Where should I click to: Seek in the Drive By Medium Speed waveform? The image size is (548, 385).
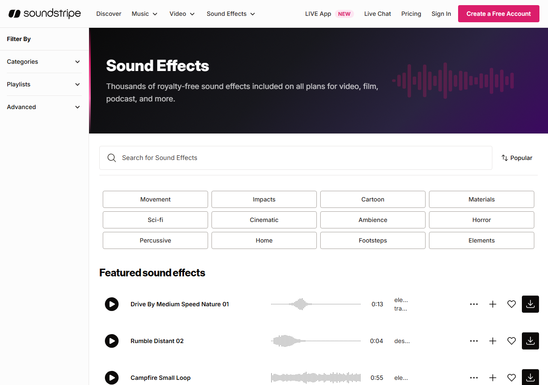pos(316,304)
